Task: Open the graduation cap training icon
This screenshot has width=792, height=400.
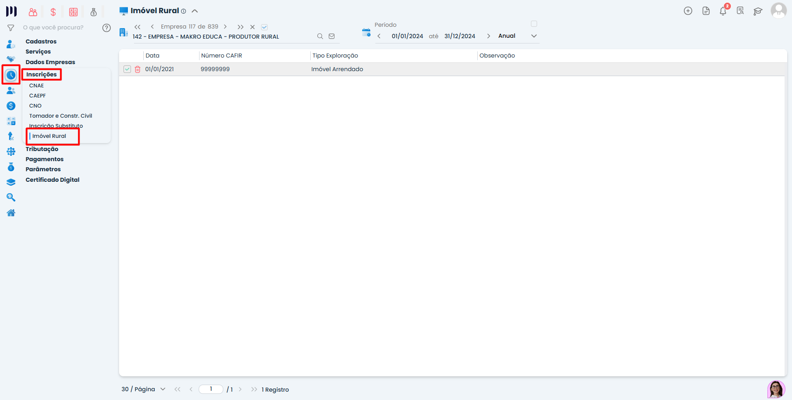Action: coord(758,11)
